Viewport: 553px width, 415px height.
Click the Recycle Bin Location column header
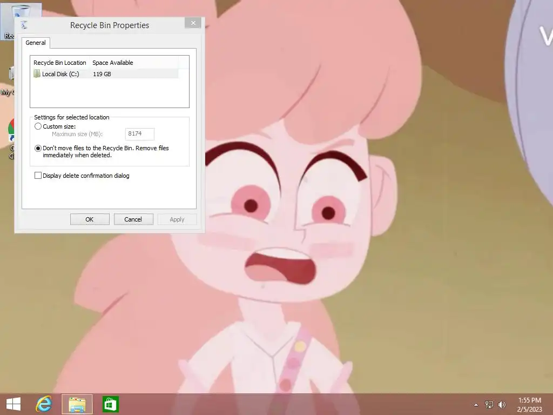60,63
